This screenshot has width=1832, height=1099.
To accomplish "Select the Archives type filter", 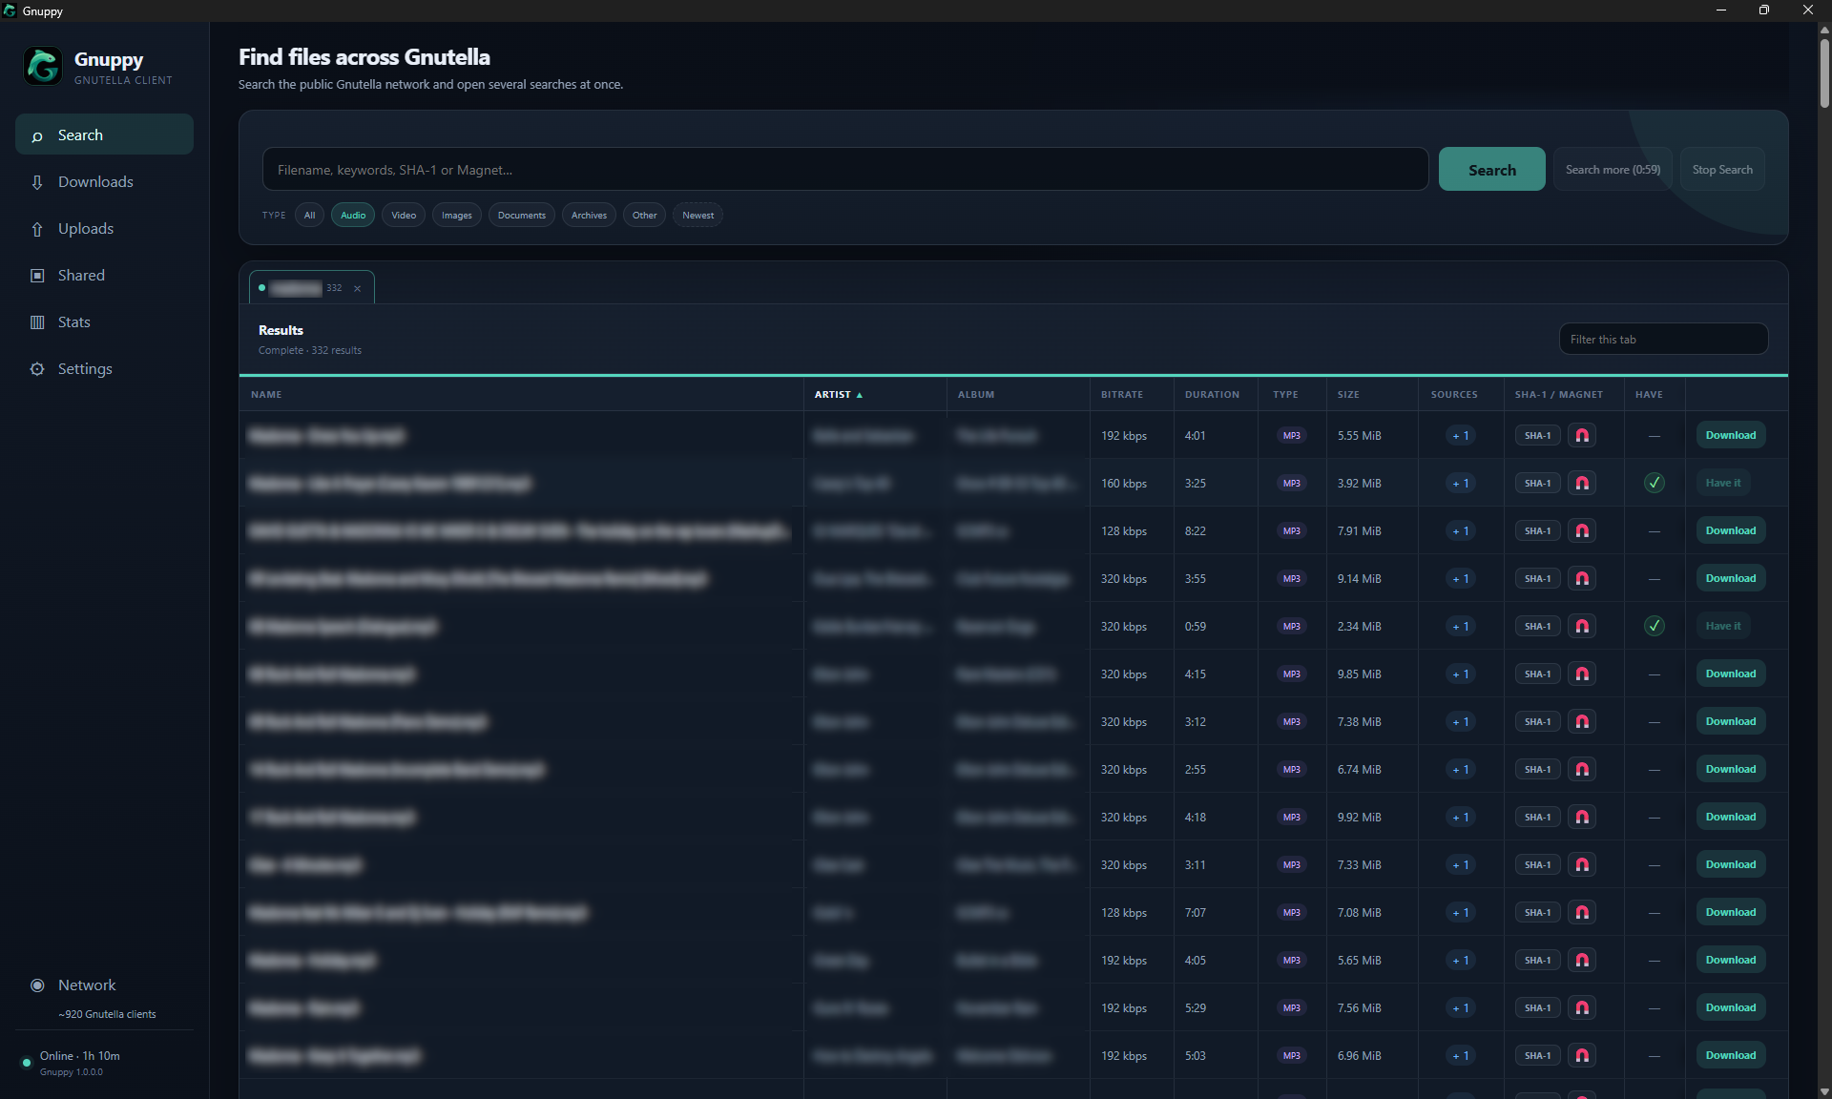I will [589, 215].
